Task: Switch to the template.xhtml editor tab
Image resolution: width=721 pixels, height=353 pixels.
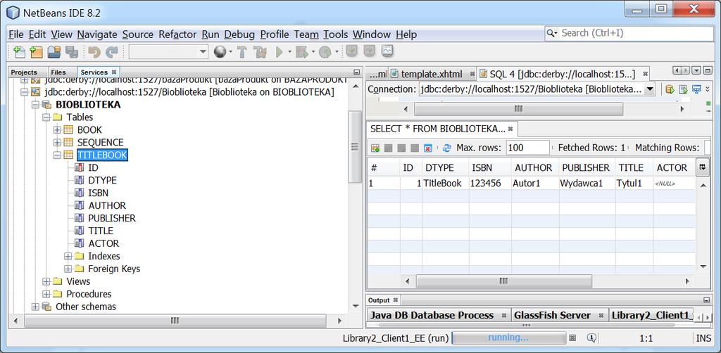Action: (x=432, y=73)
